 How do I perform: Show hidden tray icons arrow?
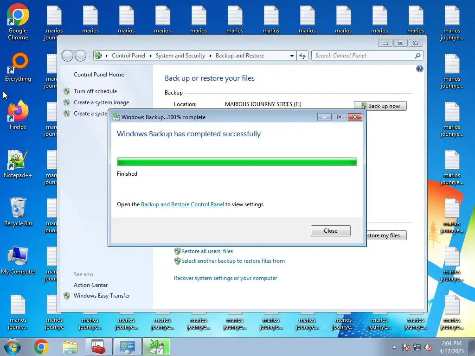coord(394,347)
